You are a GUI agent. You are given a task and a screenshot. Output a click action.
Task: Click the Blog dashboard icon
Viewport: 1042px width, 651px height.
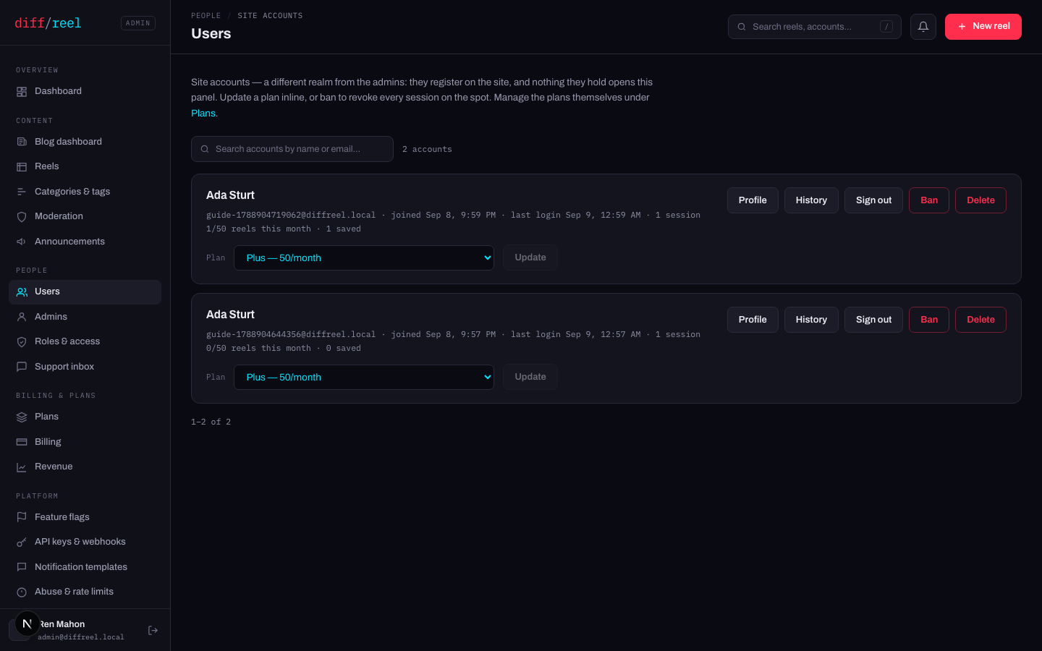coord(22,142)
